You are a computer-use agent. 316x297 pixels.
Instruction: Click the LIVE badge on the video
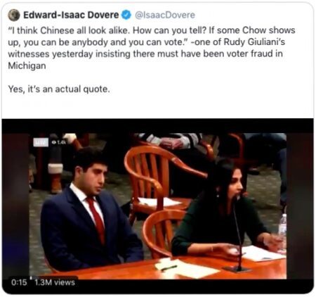coord(41,142)
